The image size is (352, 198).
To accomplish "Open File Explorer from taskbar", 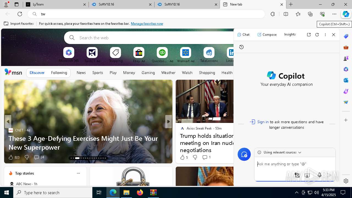I will [126, 193].
